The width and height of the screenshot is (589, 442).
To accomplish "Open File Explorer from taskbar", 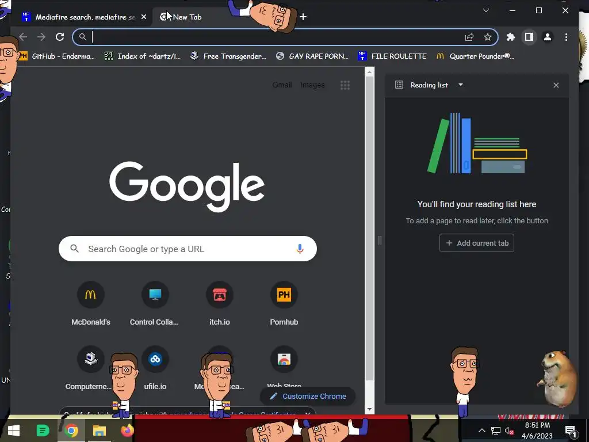I will [x=99, y=430].
